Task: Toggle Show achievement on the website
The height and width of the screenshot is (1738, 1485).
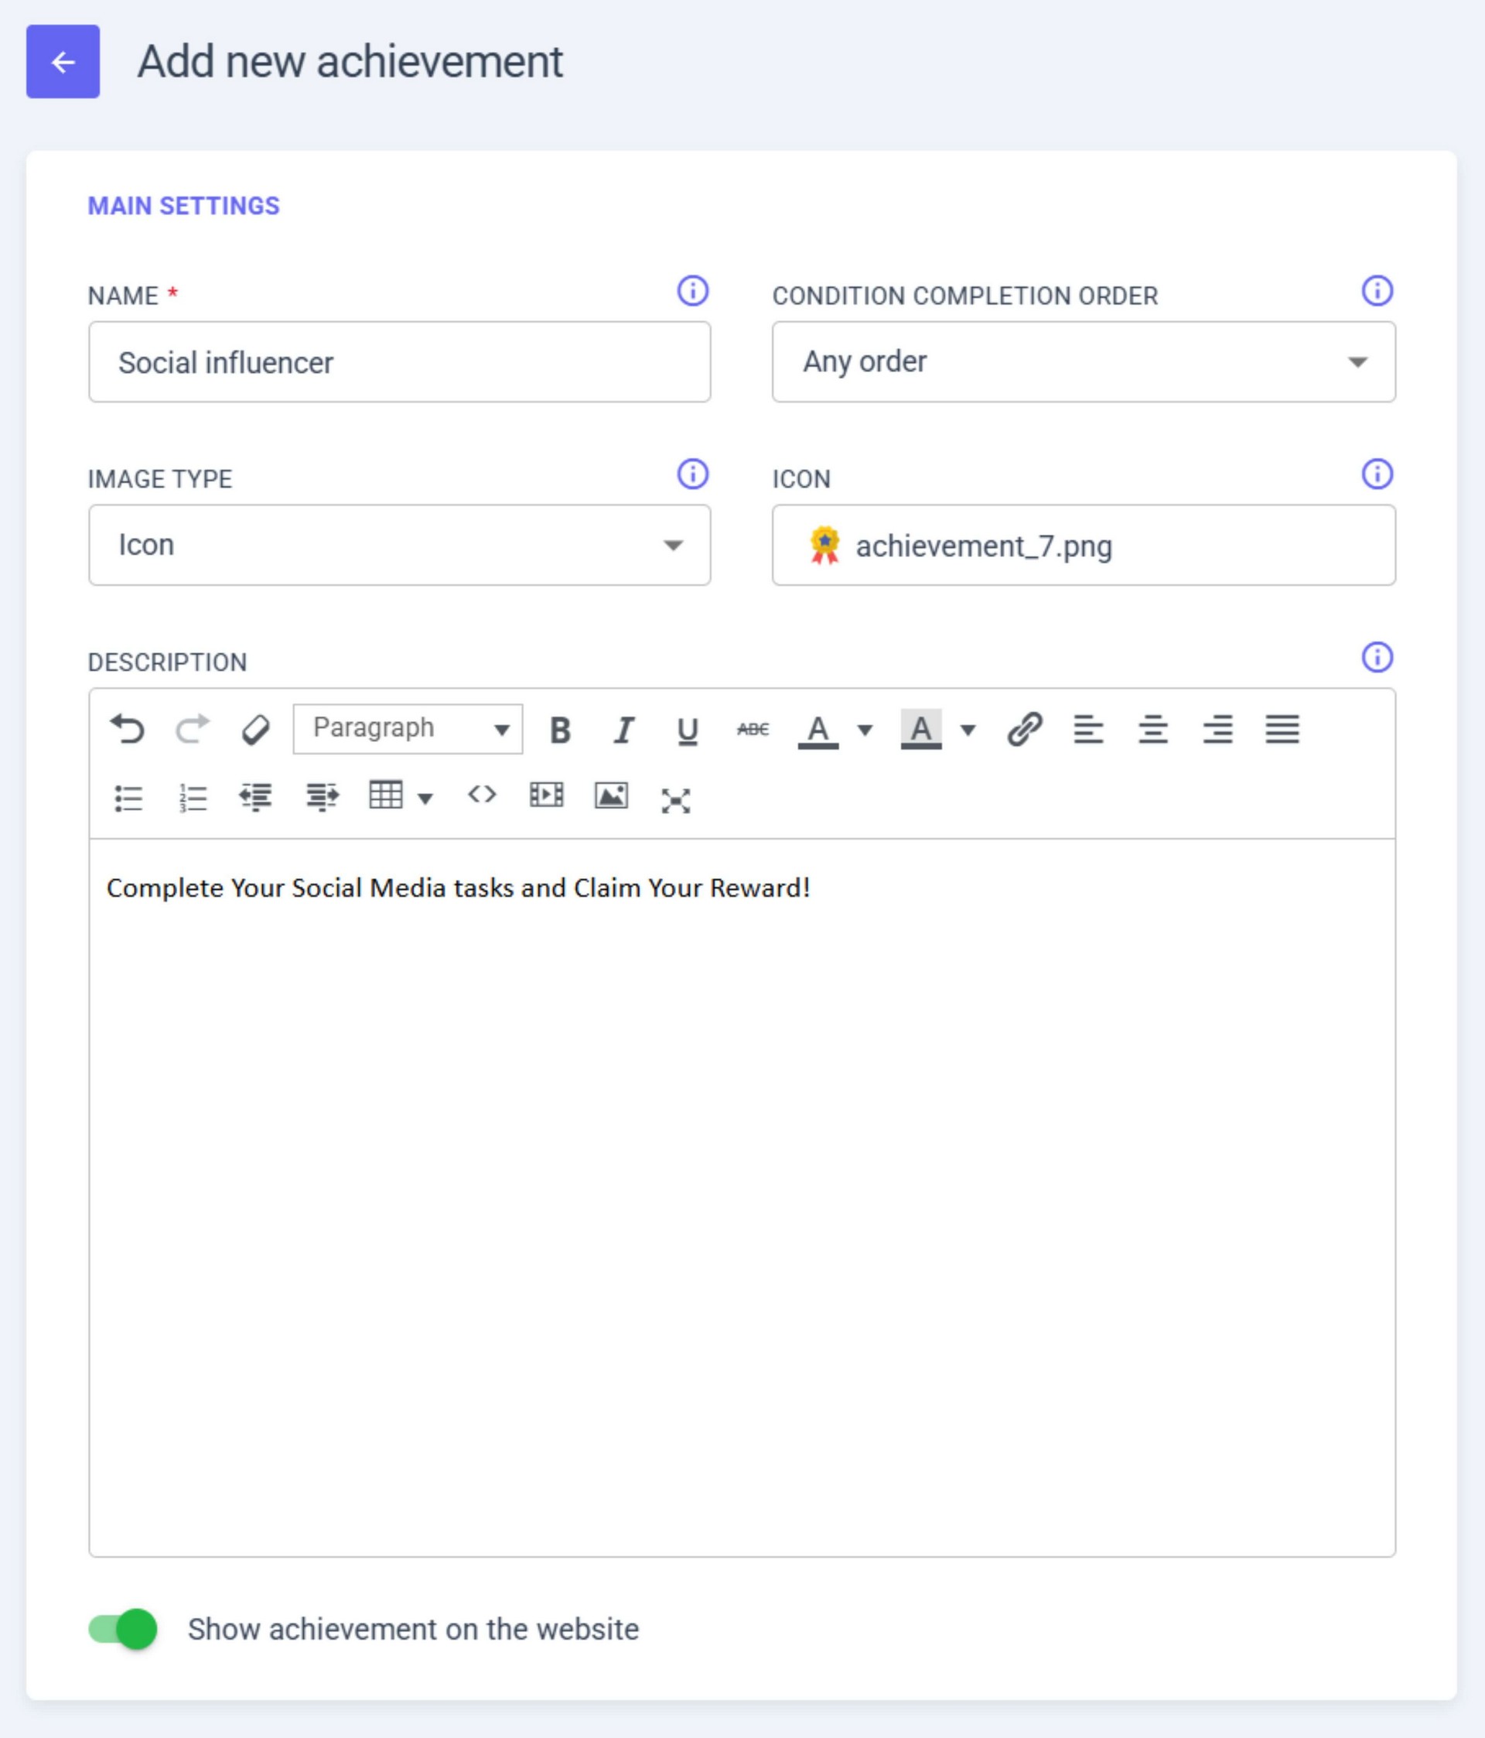Action: click(x=123, y=1629)
